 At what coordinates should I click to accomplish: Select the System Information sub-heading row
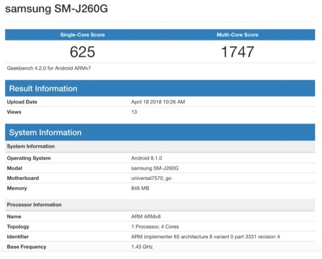pyautogui.click(x=31, y=146)
